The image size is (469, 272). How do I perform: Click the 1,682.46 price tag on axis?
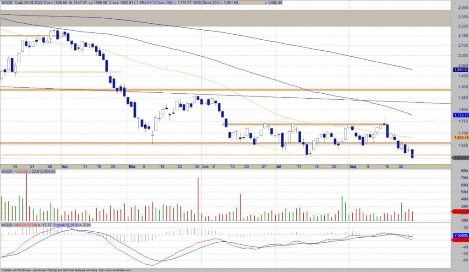point(460,137)
